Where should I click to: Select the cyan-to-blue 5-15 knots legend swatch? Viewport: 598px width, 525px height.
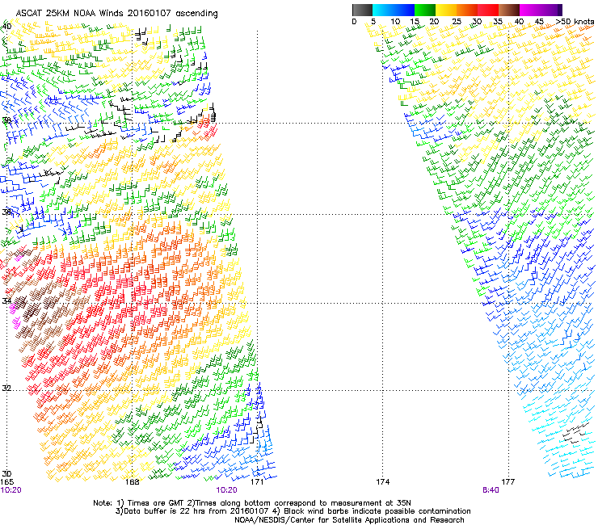[394, 10]
